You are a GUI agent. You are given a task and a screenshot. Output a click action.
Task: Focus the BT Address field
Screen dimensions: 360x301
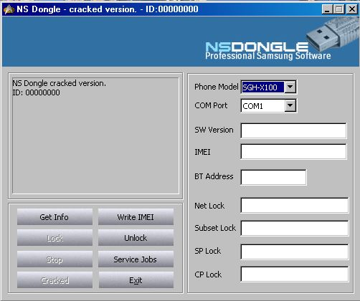click(x=273, y=177)
